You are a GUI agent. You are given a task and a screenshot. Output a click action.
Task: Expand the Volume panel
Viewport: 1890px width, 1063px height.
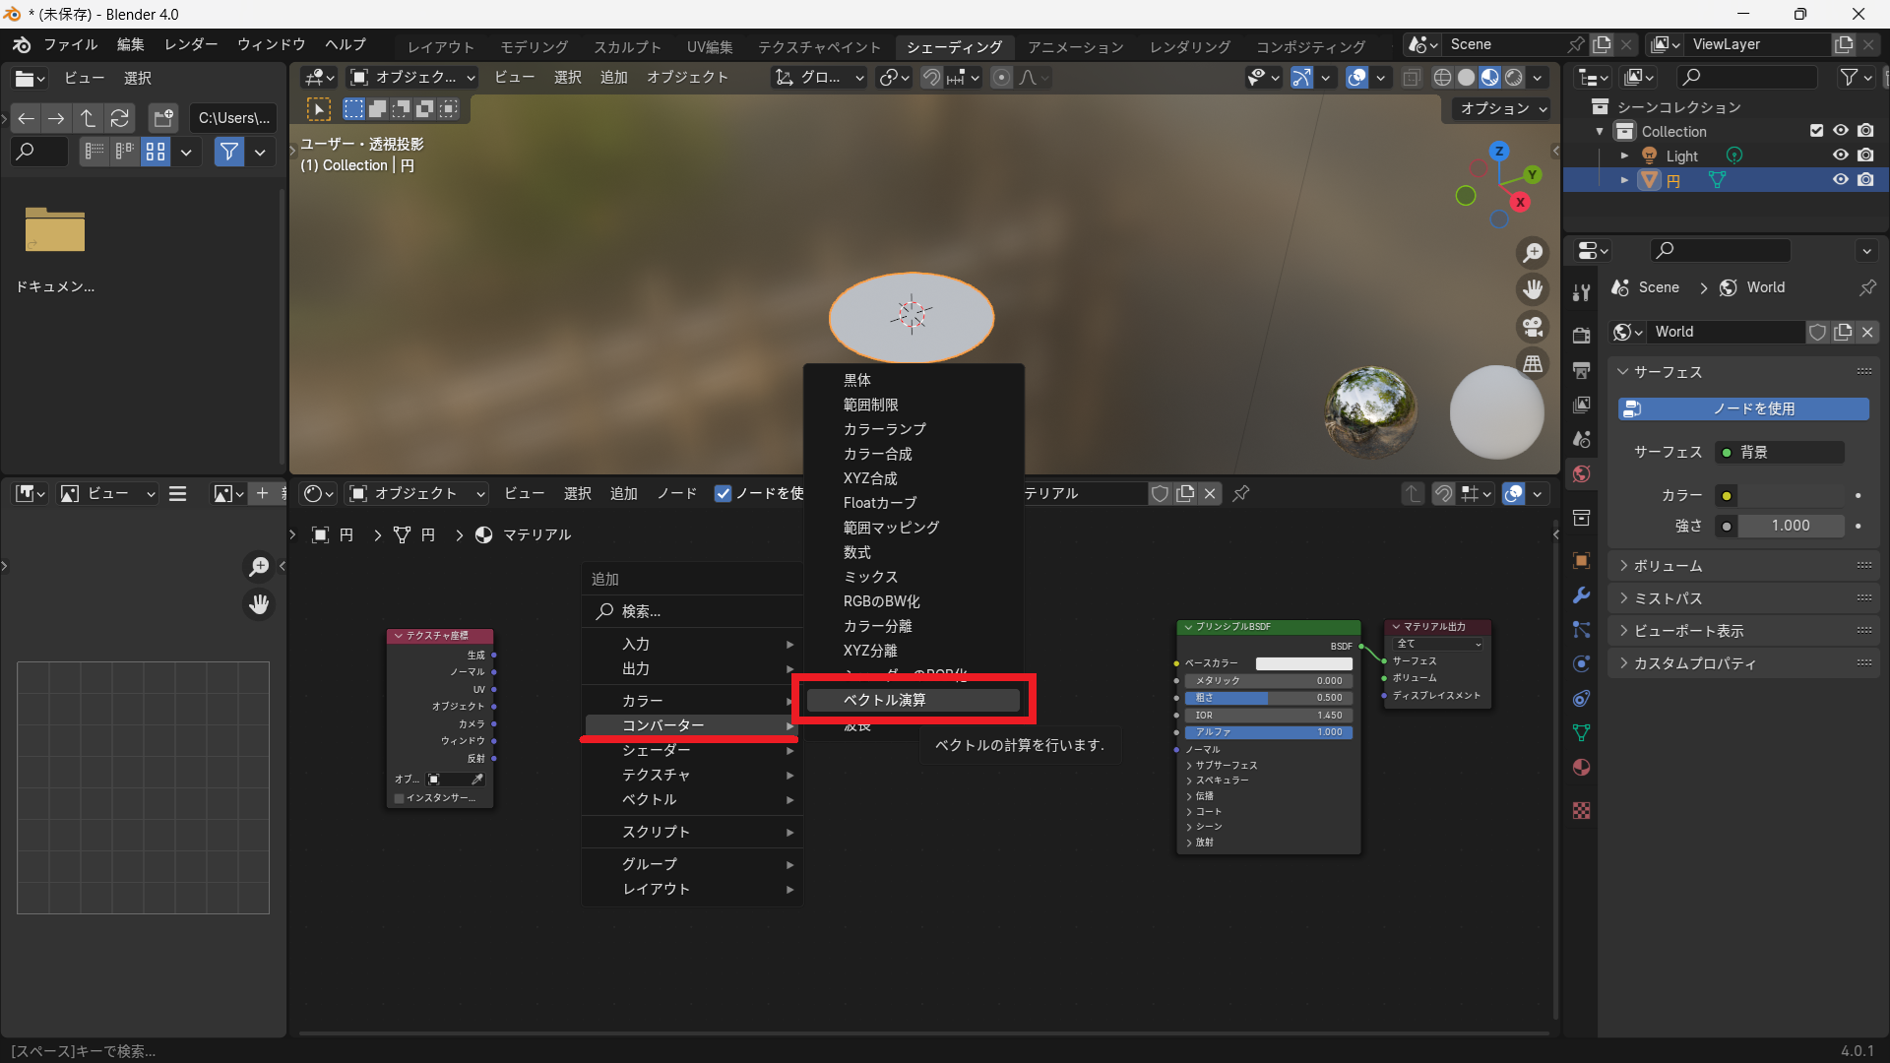point(1668,566)
